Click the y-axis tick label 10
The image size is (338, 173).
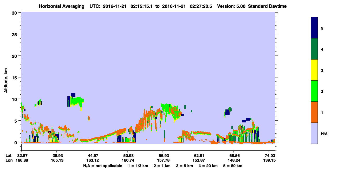tap(15, 99)
